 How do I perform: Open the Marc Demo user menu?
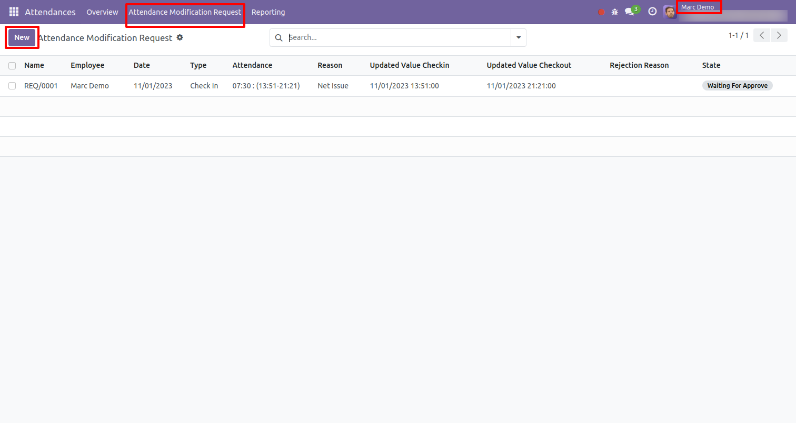point(698,7)
